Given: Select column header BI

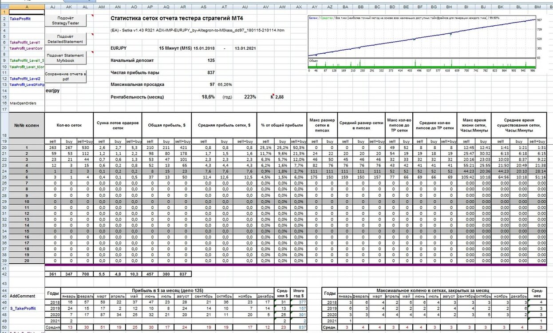Looking at the screenshot, I should click(x=466, y=7).
